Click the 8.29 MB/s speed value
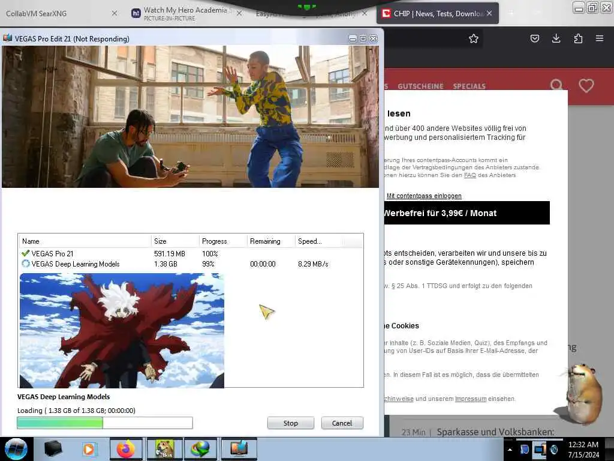The image size is (614, 461). [x=313, y=264]
